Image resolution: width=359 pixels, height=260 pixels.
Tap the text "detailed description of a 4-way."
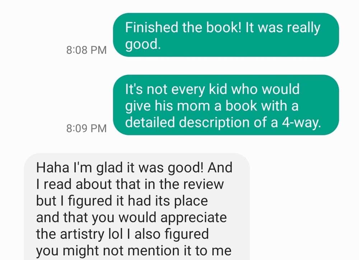(223, 122)
